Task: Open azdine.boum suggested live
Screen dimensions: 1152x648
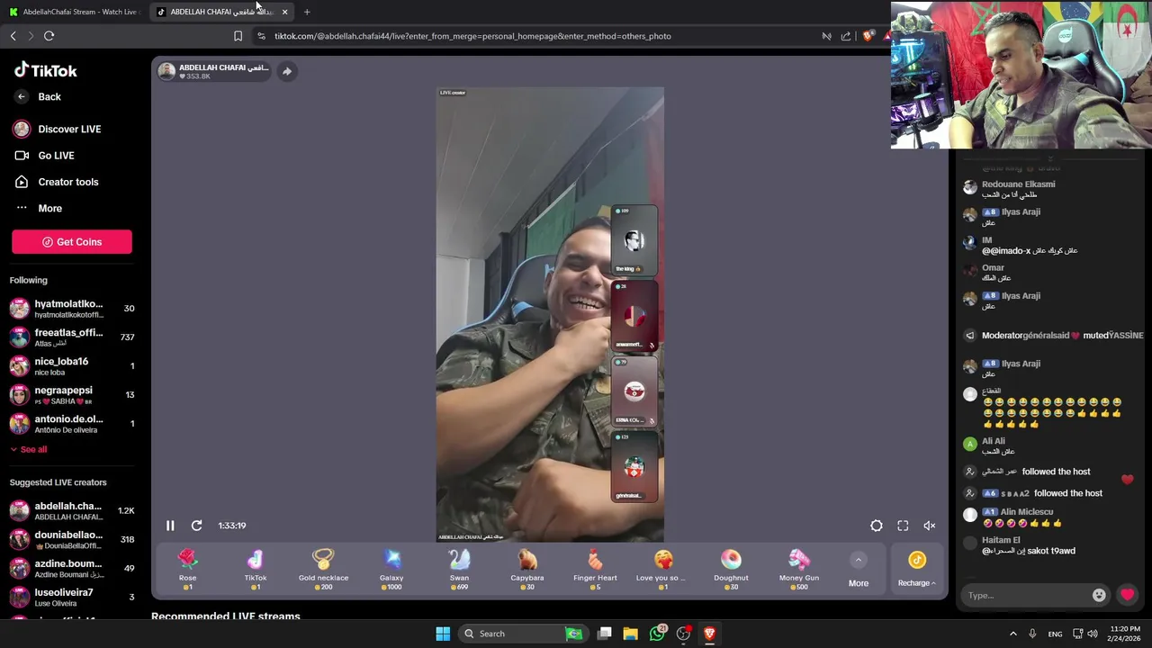Action: [x=72, y=569]
